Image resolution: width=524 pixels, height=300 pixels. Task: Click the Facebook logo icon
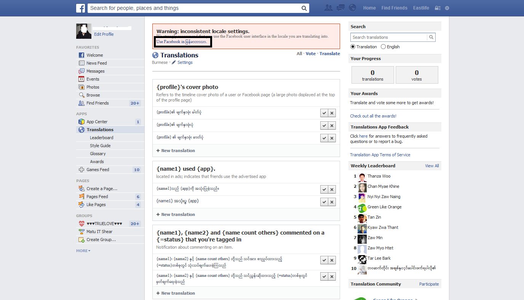pyautogui.click(x=80, y=8)
